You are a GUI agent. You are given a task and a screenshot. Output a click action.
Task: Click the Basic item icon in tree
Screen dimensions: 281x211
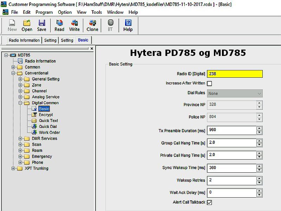coord(34,109)
